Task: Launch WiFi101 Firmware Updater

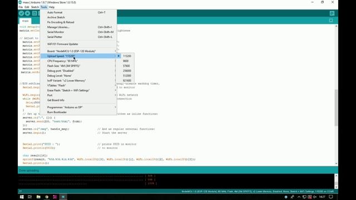Action: [x=78, y=44]
